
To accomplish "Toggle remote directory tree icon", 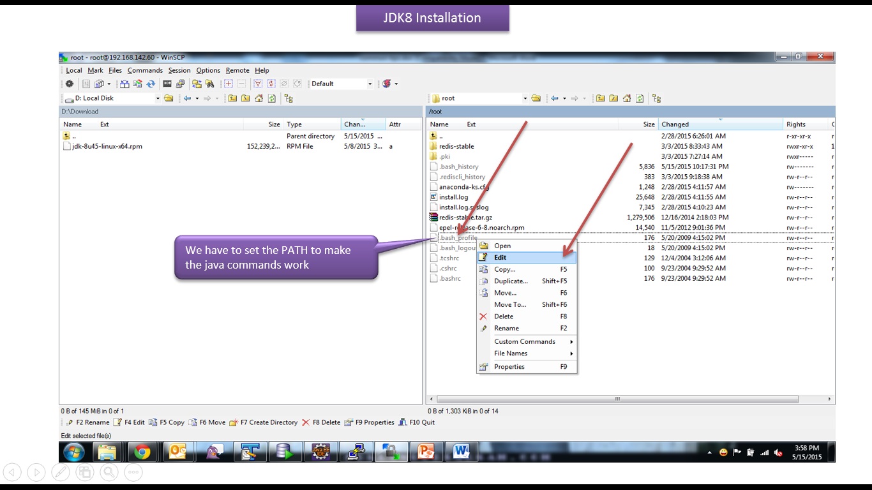I will (656, 98).
